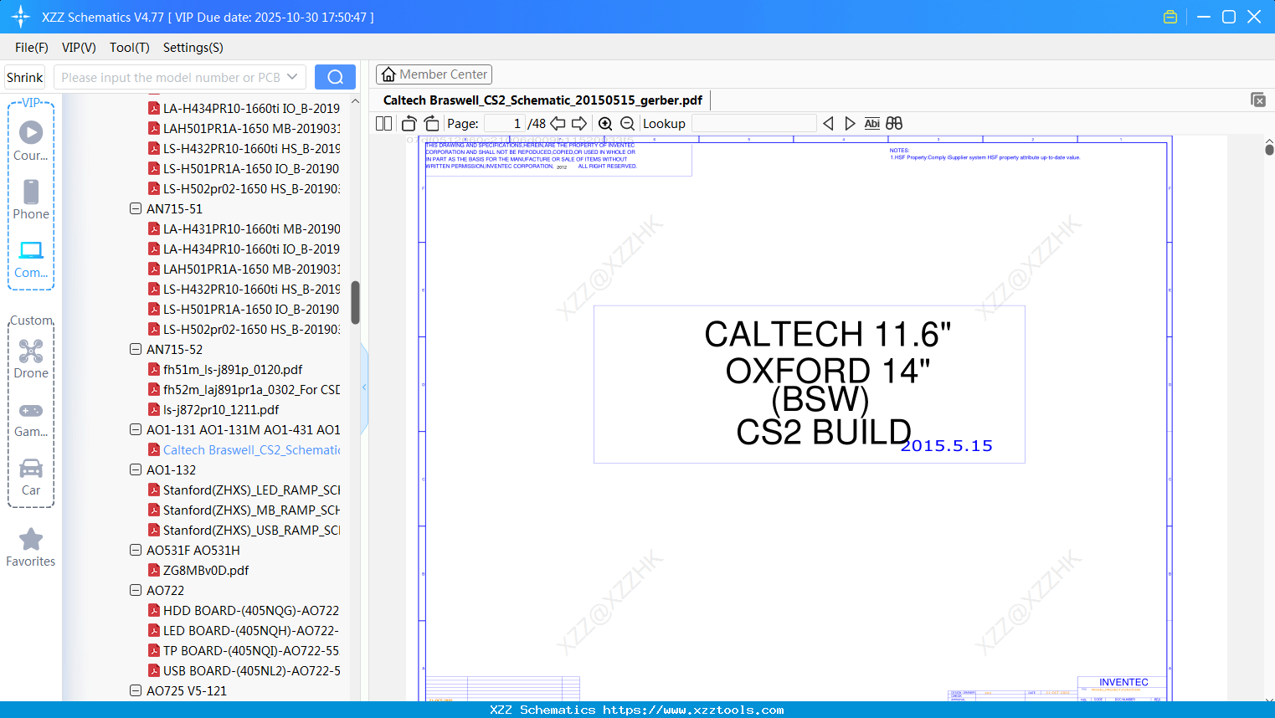The width and height of the screenshot is (1275, 718).
Task: Open Caltech Braswell_CS2_Schematic file
Action: (252, 449)
